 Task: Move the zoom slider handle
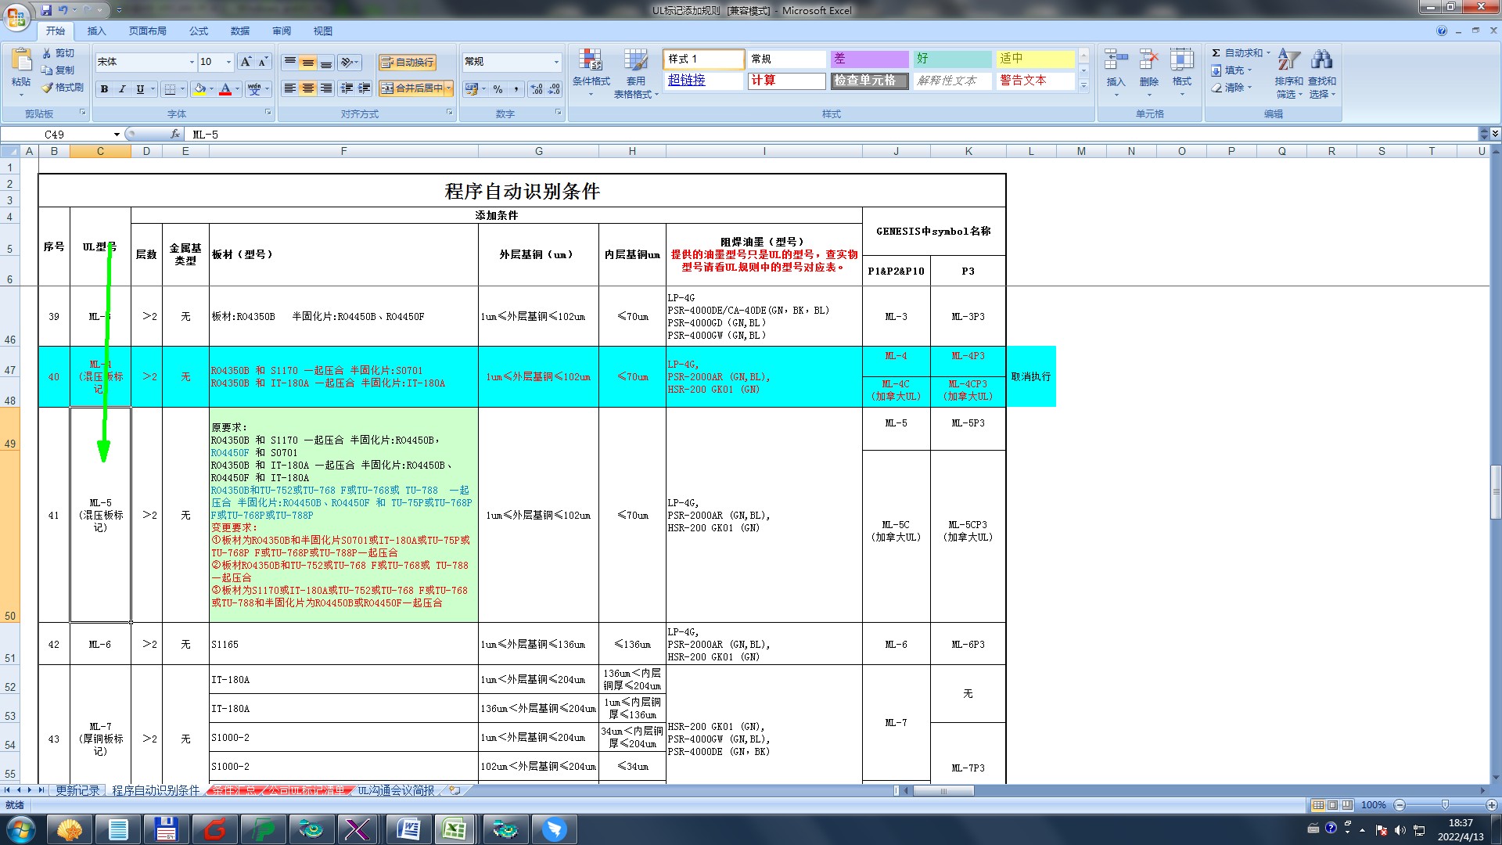pyautogui.click(x=1445, y=805)
